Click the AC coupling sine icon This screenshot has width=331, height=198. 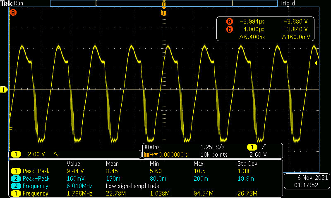(56, 154)
